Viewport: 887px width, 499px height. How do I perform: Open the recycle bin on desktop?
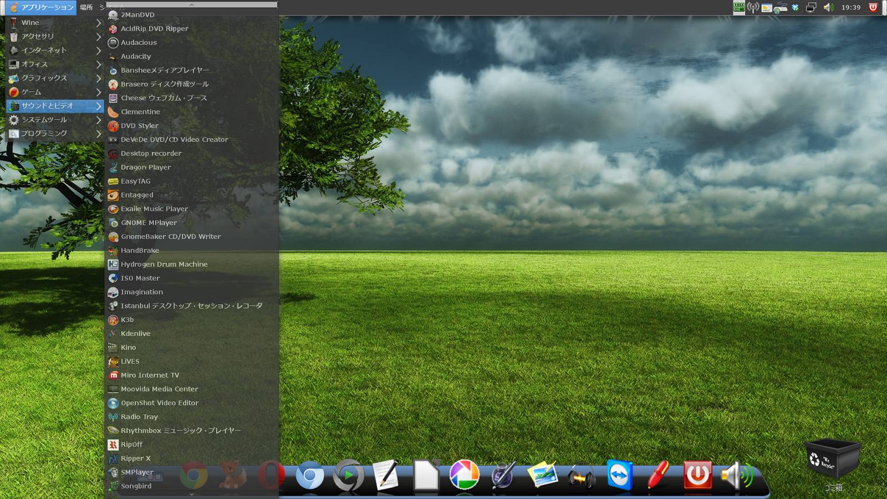click(833, 460)
